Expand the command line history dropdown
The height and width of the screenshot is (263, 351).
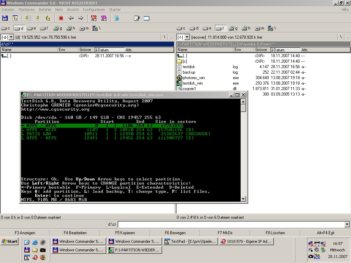[x=347, y=224]
